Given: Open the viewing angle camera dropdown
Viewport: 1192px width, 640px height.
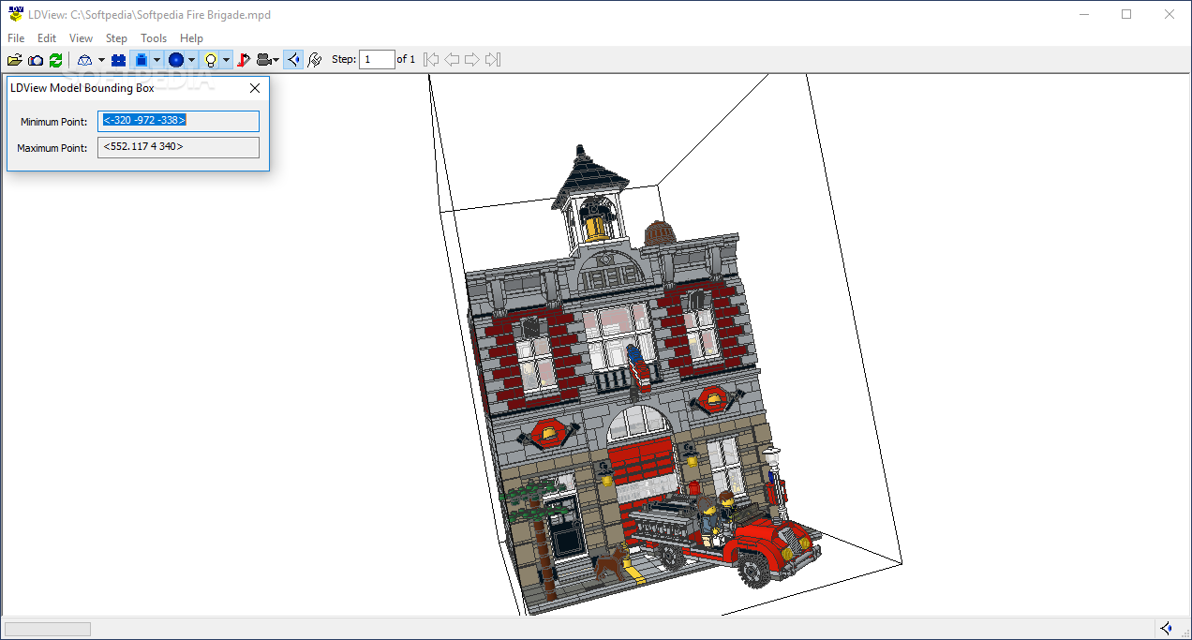Looking at the screenshot, I should point(267,60).
